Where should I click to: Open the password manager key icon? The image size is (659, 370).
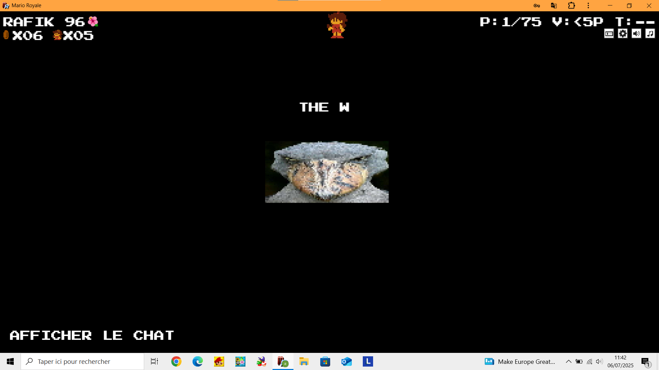click(x=537, y=5)
